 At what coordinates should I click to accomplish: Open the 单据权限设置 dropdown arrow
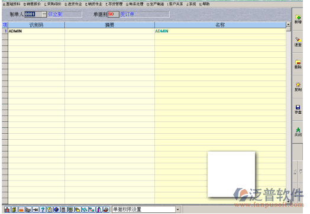(177, 209)
